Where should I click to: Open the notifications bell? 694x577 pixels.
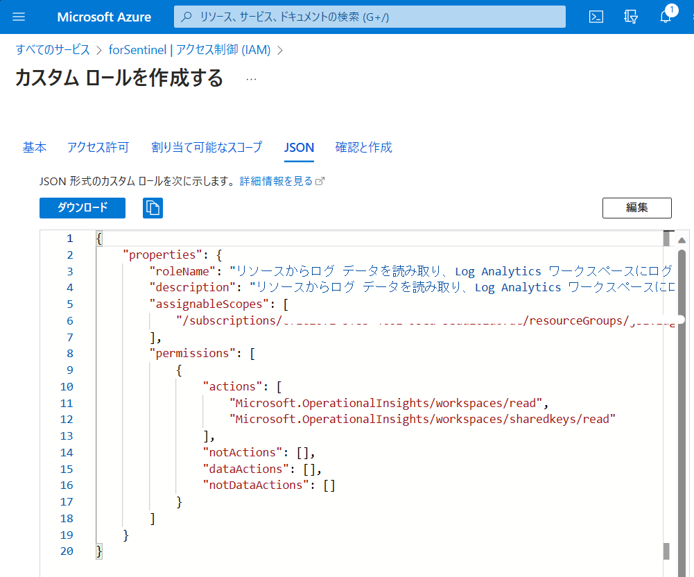coord(666,17)
